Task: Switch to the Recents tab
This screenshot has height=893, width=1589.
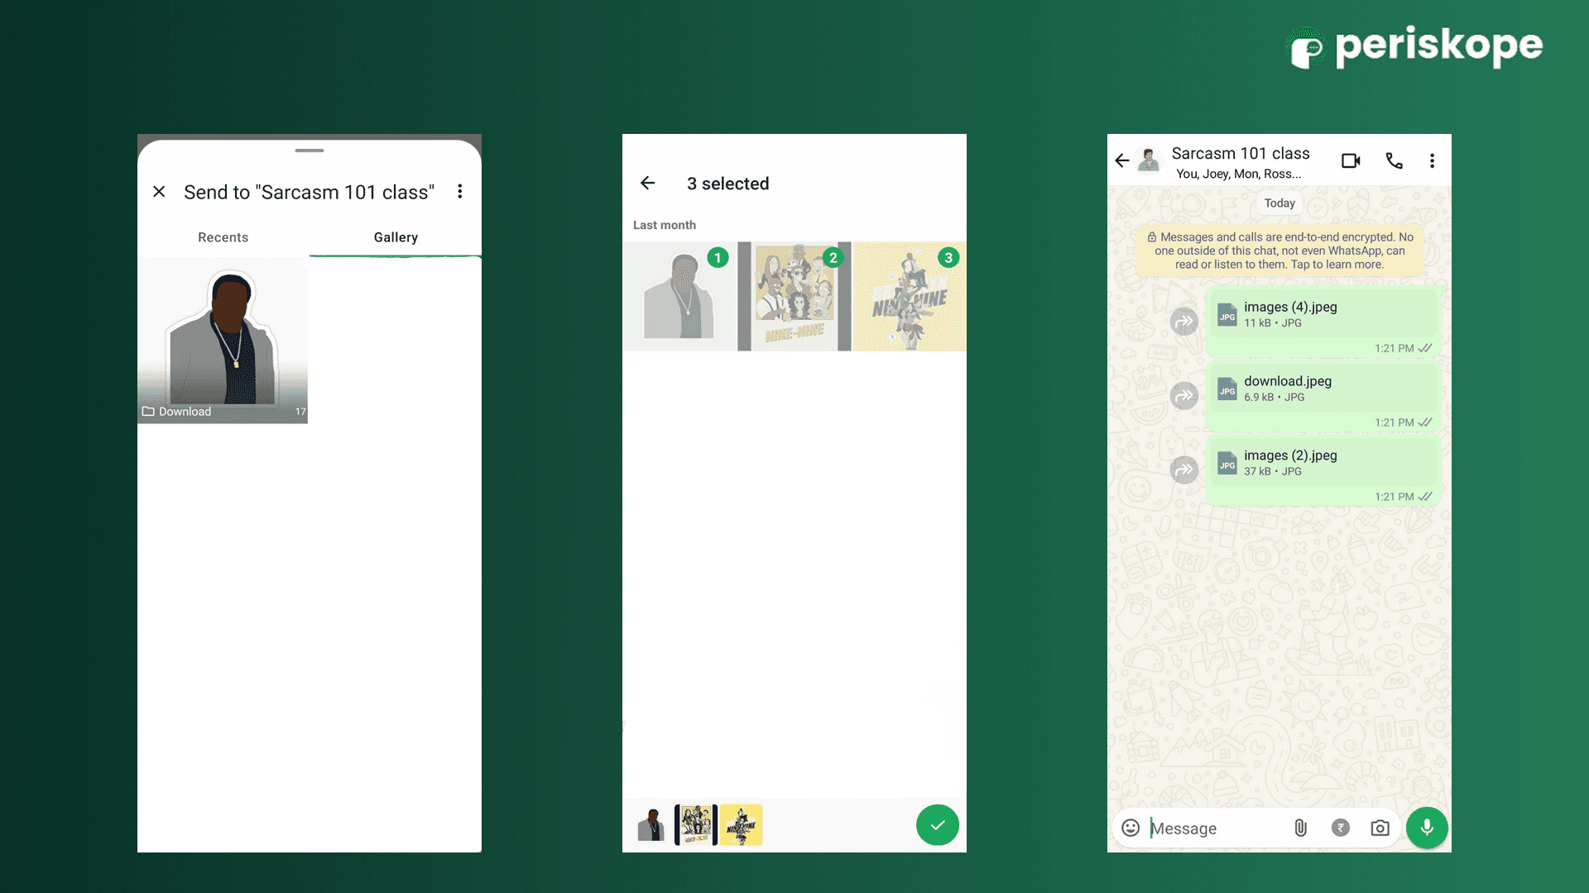Action: [223, 237]
